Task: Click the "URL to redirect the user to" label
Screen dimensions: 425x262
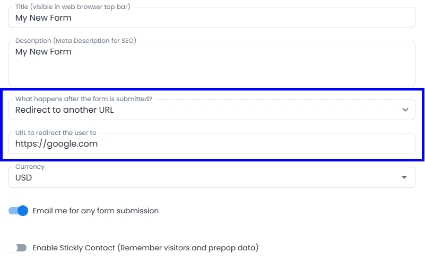Action: coord(56,132)
